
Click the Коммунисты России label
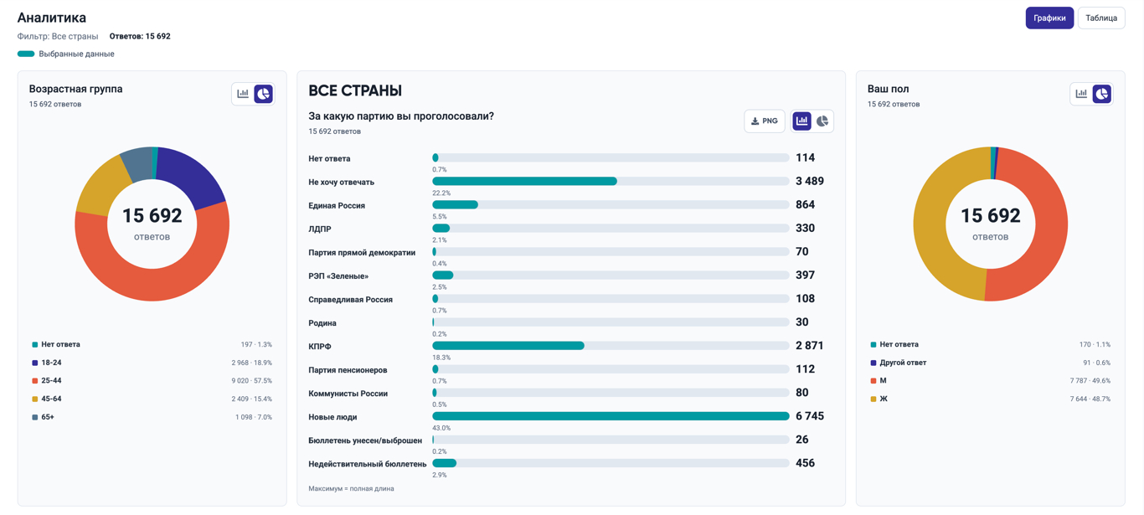350,394
